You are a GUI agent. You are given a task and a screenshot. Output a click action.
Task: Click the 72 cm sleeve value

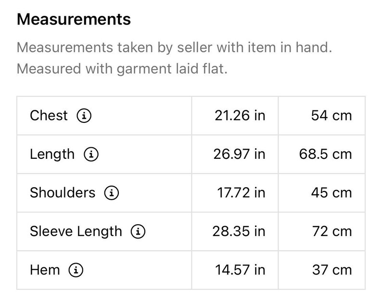click(x=332, y=231)
